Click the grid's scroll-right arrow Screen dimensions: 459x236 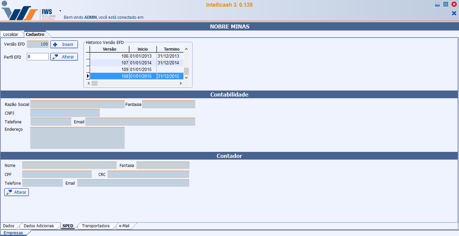(x=181, y=83)
